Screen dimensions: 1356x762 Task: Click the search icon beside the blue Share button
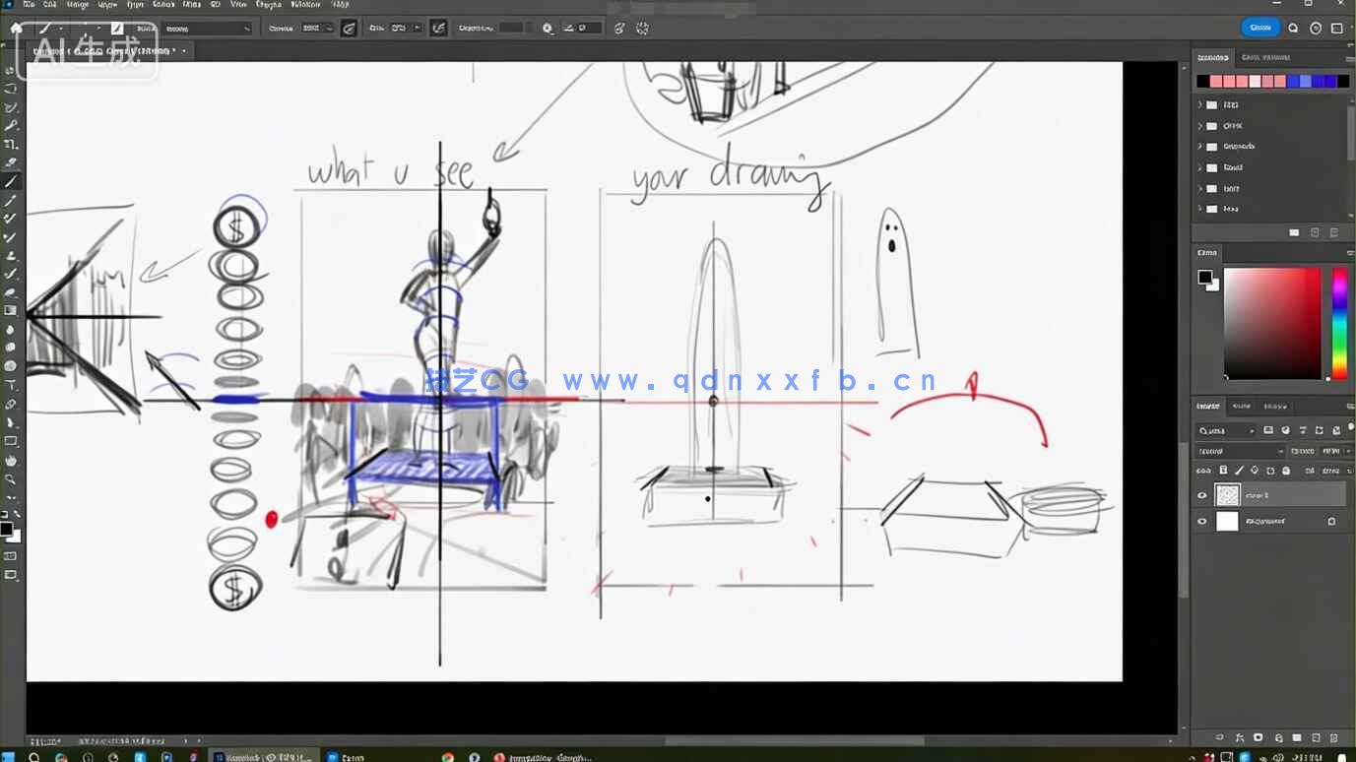(1293, 29)
